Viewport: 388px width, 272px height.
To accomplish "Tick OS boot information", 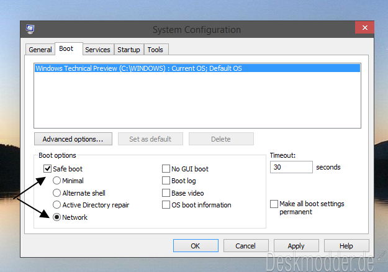I will coord(166,205).
